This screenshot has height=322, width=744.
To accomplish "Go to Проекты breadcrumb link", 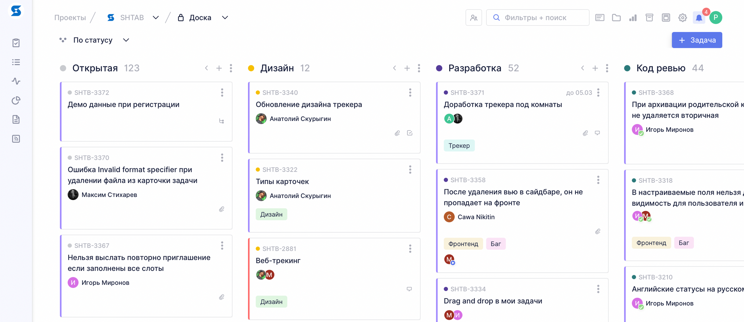I will tap(70, 18).
